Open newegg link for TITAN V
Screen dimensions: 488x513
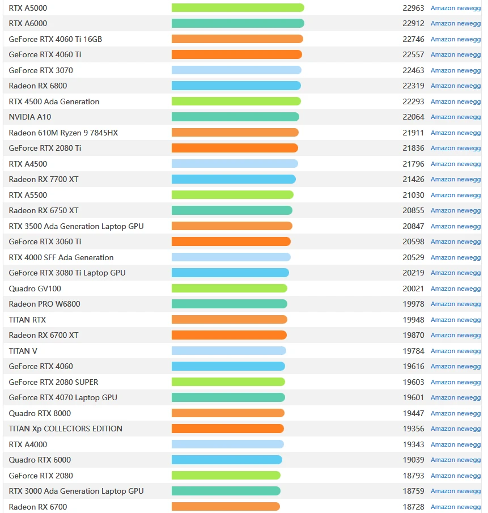click(469, 351)
